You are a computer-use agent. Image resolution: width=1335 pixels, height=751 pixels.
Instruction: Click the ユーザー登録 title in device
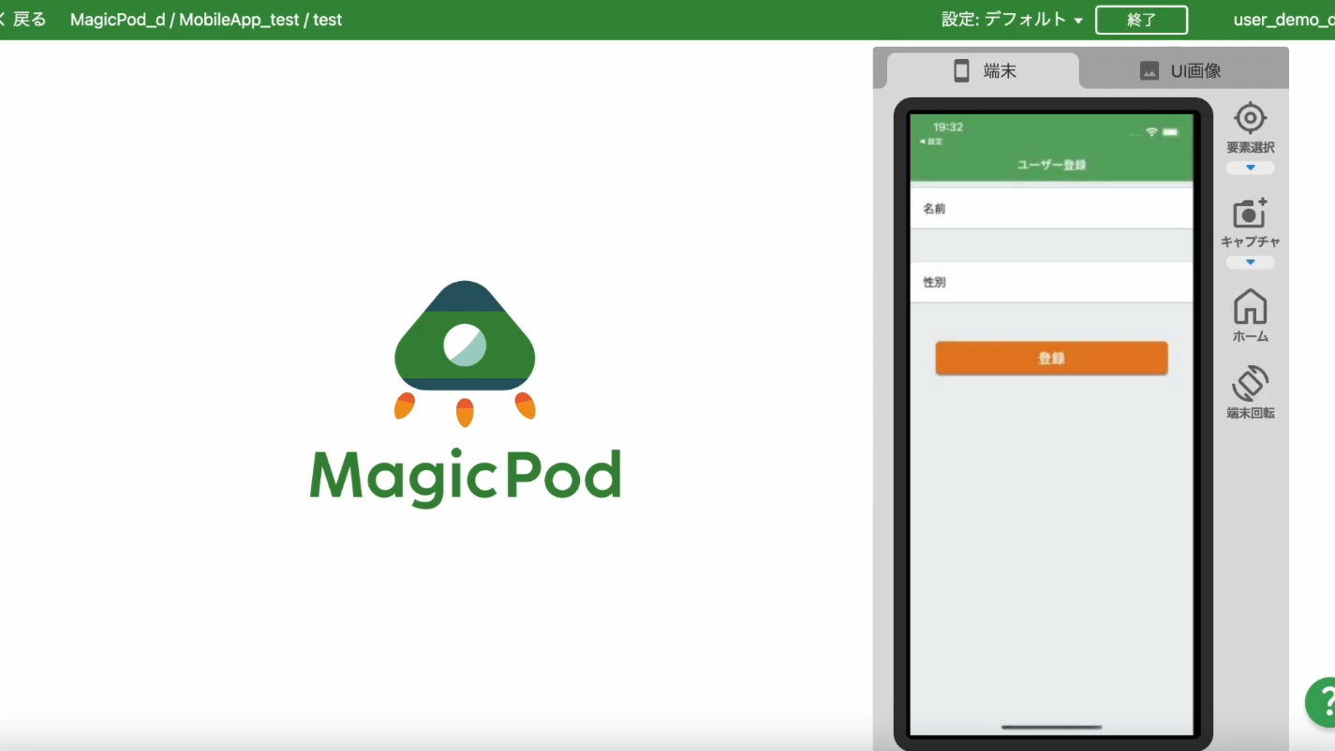[x=1051, y=165]
